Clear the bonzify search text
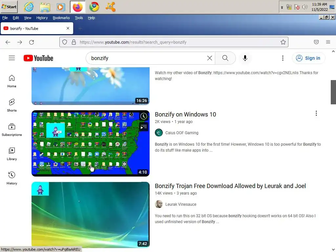Viewport: 336px width, 252px height. (210, 58)
